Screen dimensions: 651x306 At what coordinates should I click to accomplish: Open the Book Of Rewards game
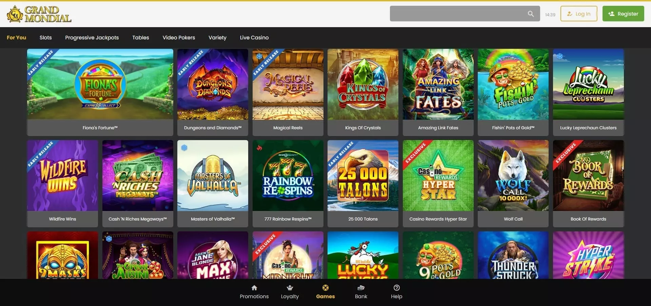point(588,184)
